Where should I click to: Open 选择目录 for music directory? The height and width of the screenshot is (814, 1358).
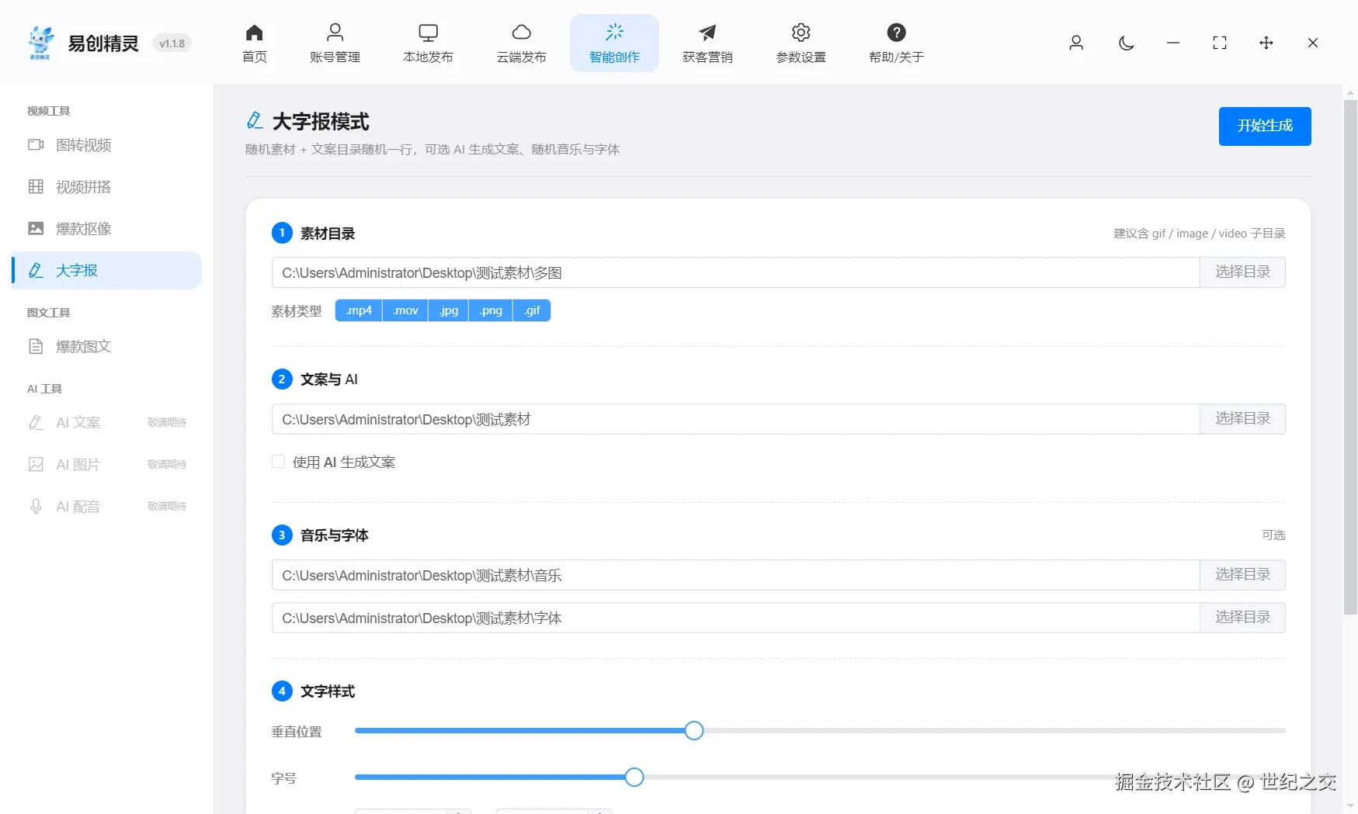pos(1242,574)
